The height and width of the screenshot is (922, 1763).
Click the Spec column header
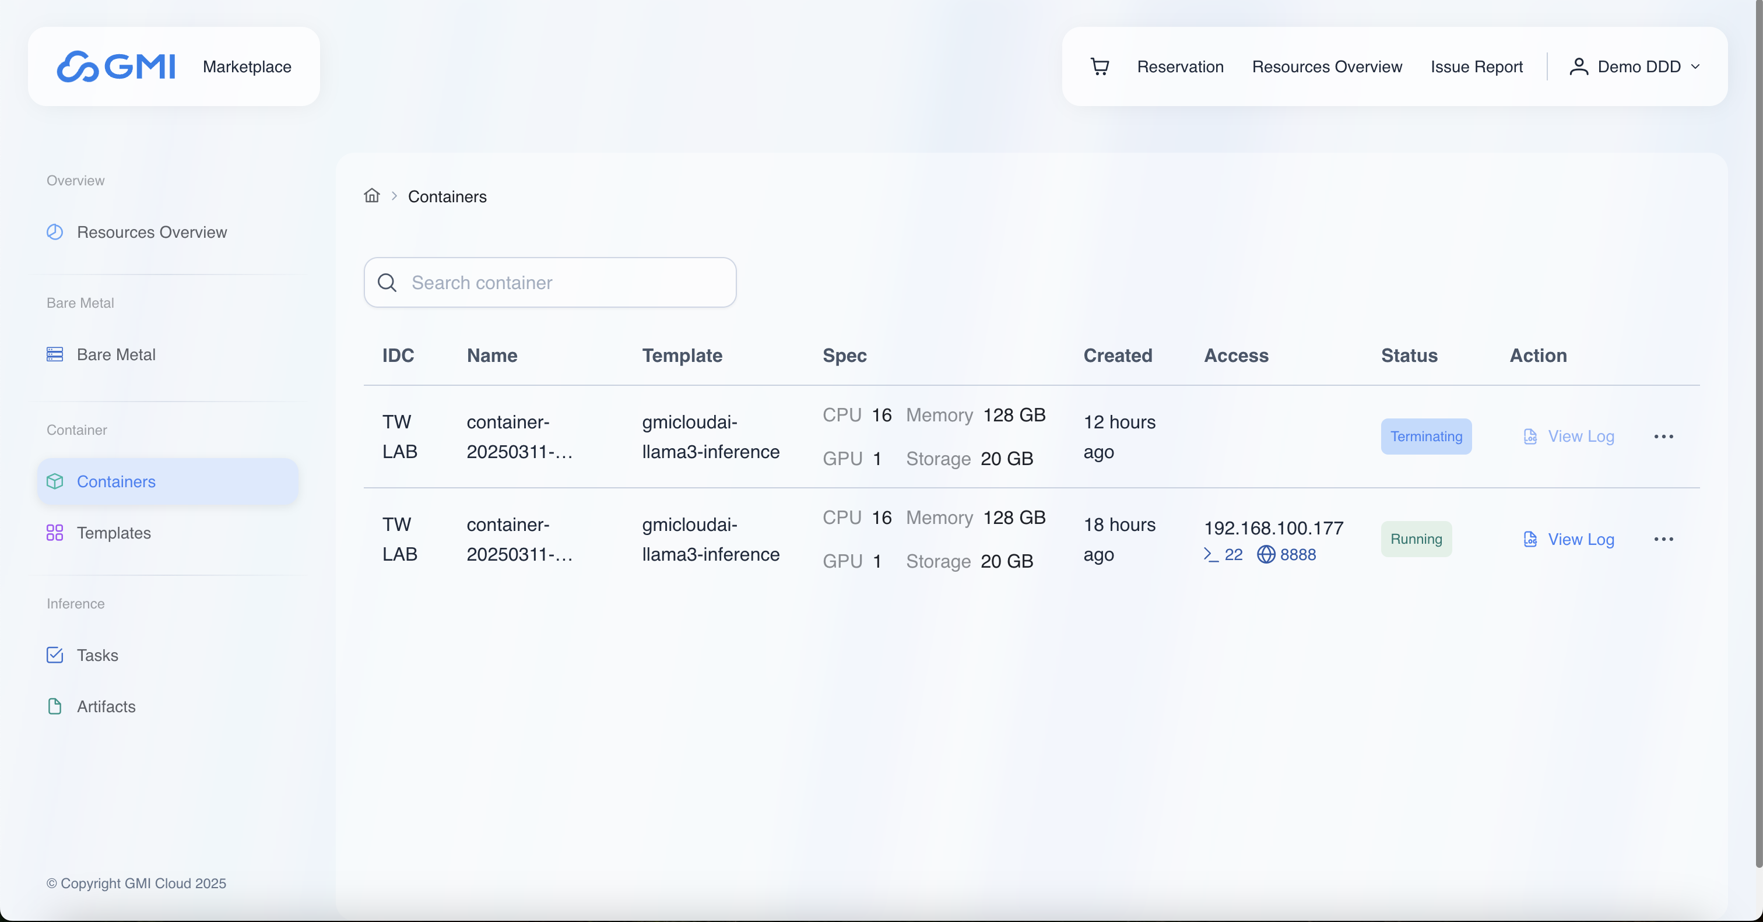(x=845, y=356)
